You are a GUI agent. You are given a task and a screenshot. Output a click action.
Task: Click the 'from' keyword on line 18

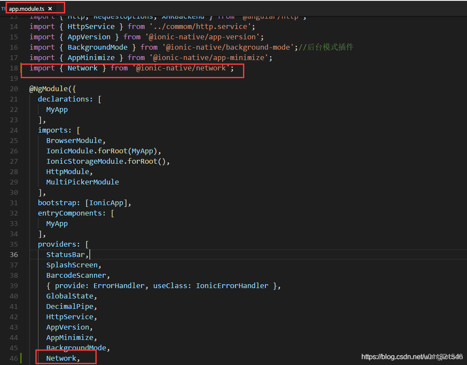119,68
